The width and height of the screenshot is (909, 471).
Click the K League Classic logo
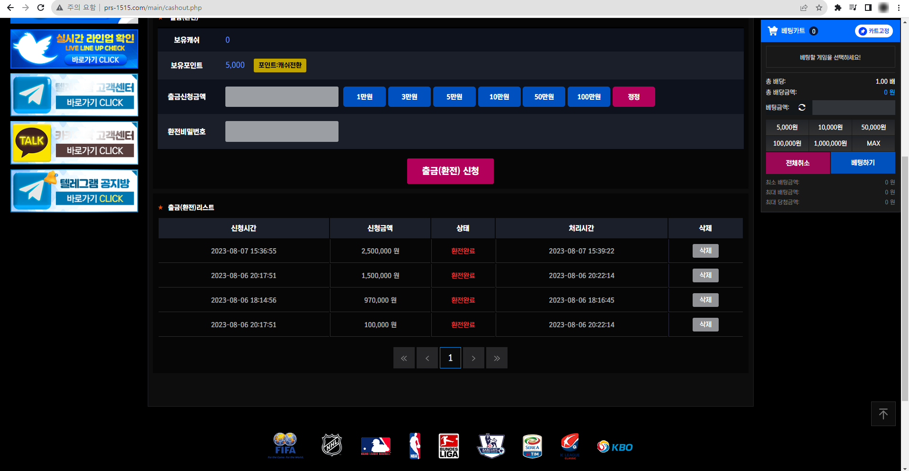570,446
